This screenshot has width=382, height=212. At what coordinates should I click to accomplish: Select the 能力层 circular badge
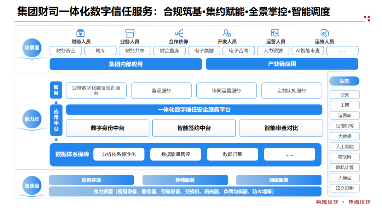pyautogui.click(x=32, y=119)
